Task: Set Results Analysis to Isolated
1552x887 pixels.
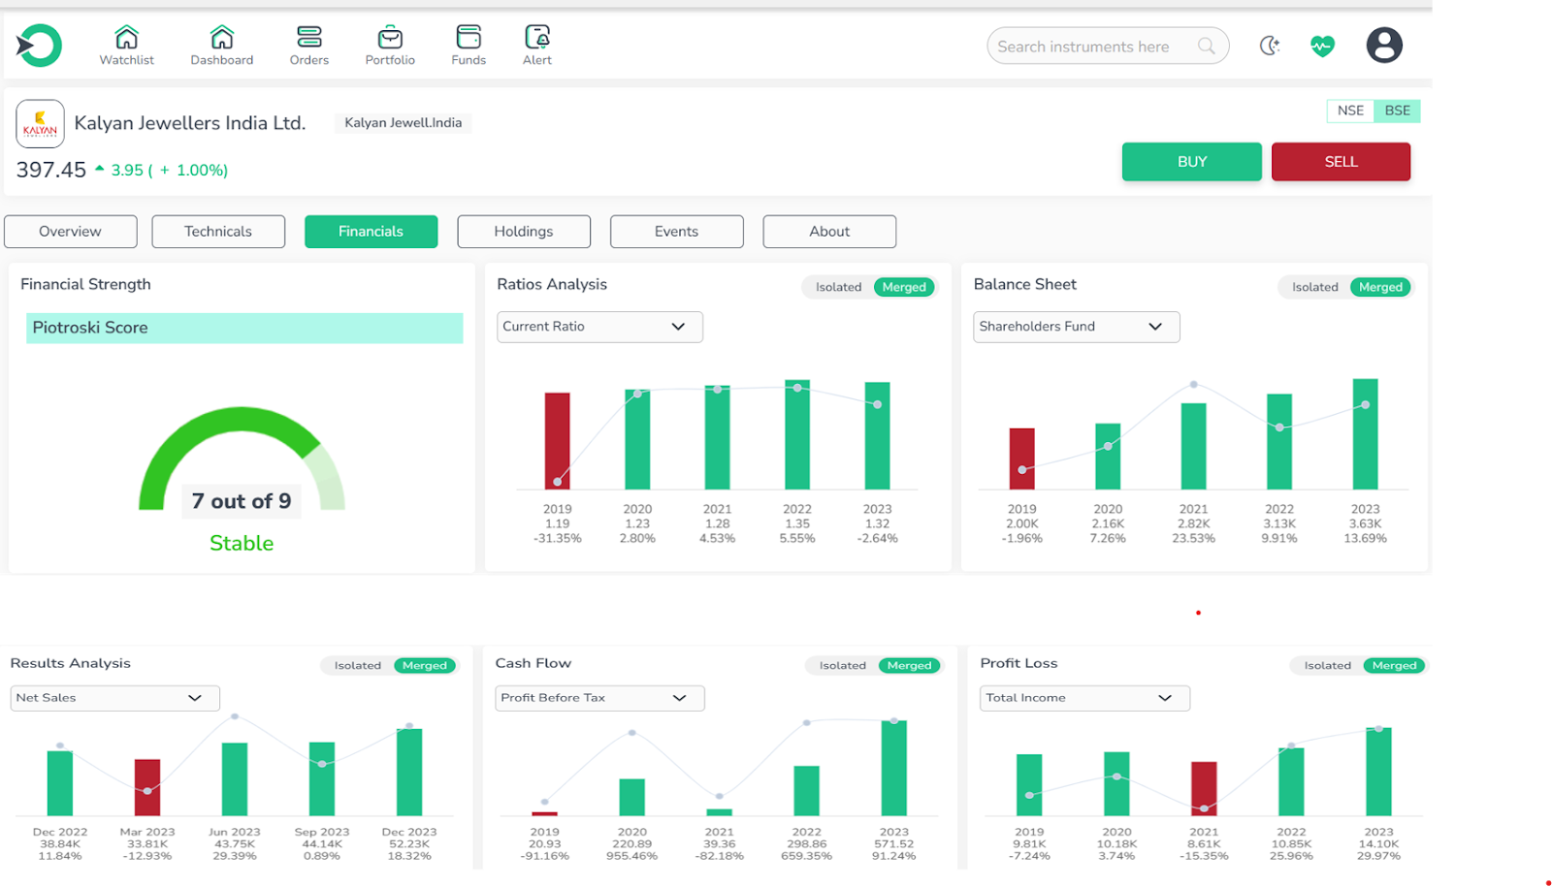Action: click(357, 666)
